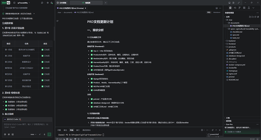This screenshot has width=261, height=140.
Task: Open 资源管理器 panel more options
Action: coord(258,13)
